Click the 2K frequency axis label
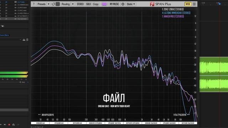 tap(142, 119)
